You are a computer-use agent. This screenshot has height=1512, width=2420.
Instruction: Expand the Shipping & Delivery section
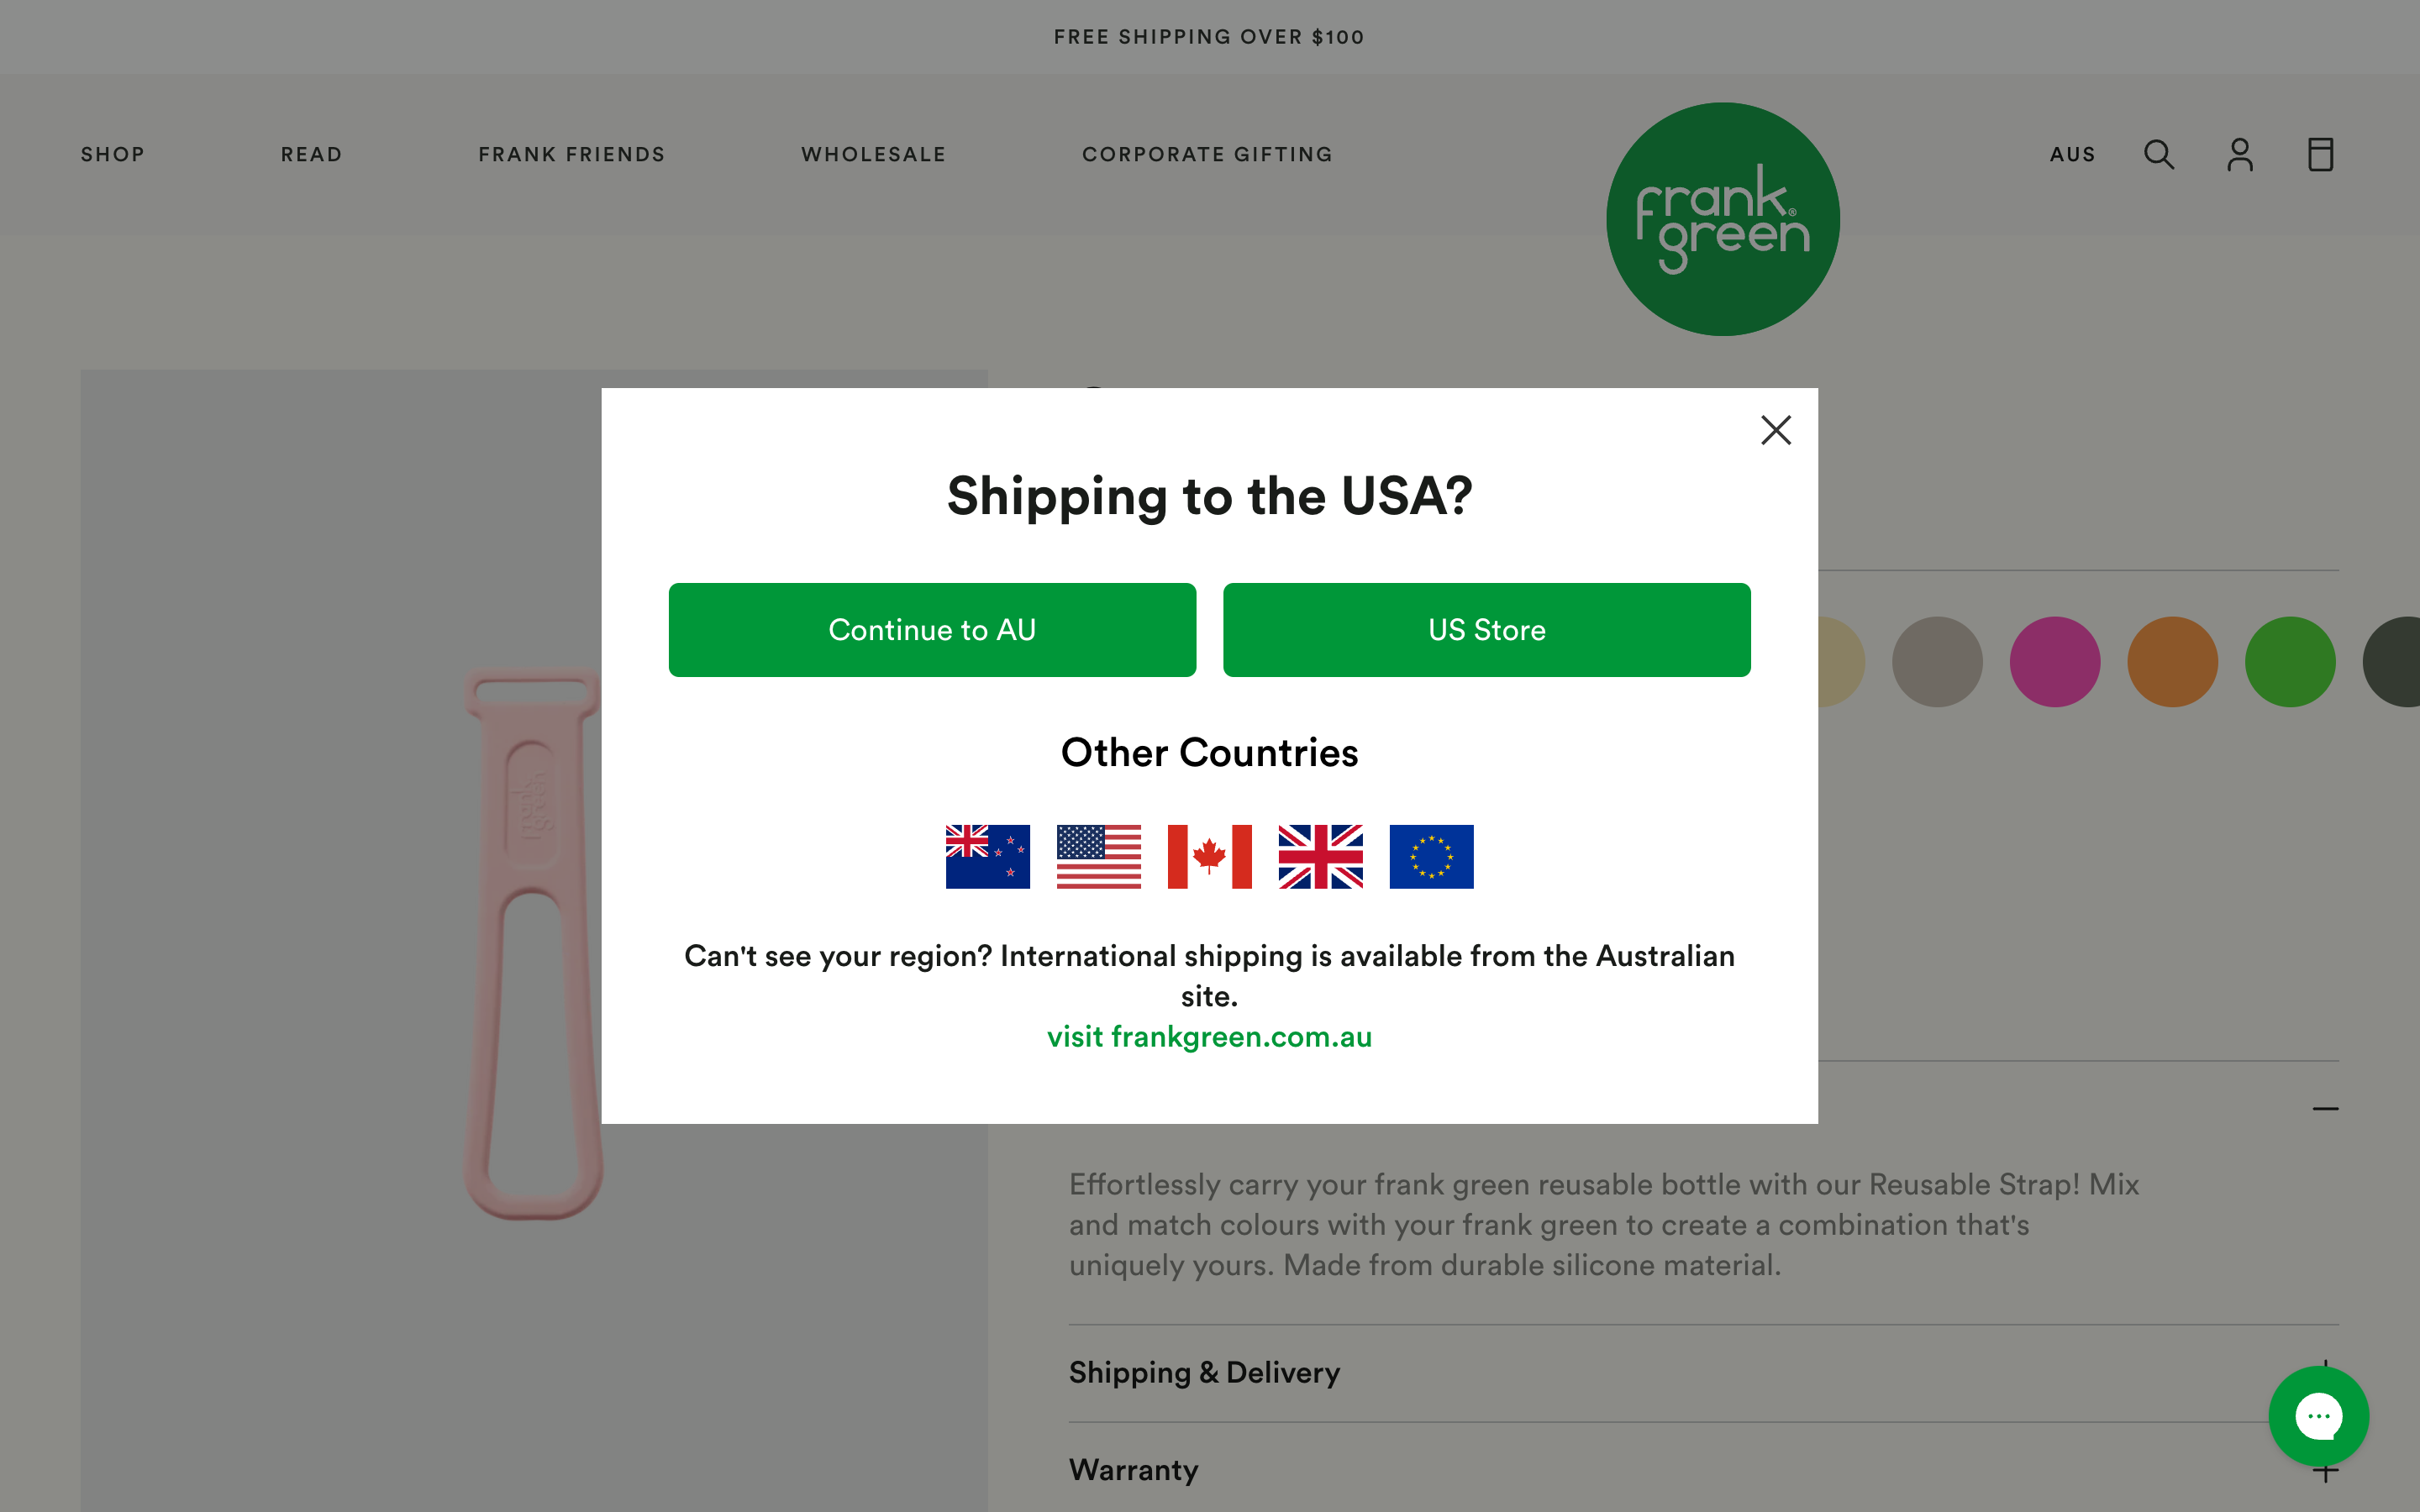[1204, 1373]
